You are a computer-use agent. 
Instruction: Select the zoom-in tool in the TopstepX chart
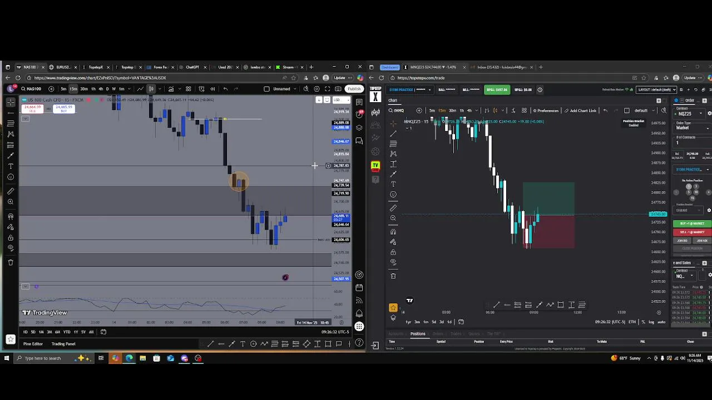(393, 218)
